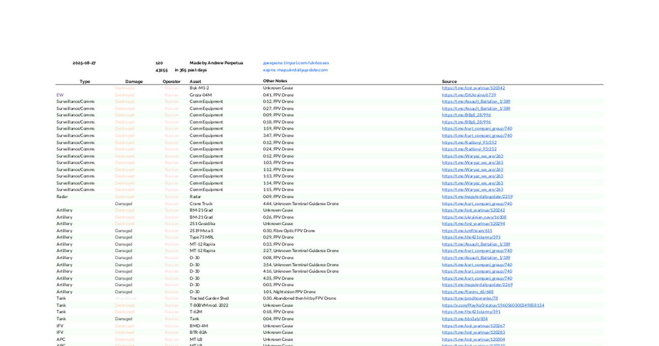Select the 'Buk-M1-2' asset cell

point(199,88)
